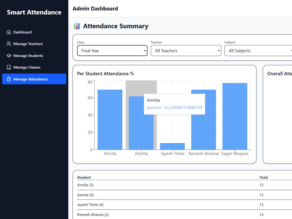Screen dimensions: 292x219
Task: Click the 80 y-axis label
Action: click(90, 82)
